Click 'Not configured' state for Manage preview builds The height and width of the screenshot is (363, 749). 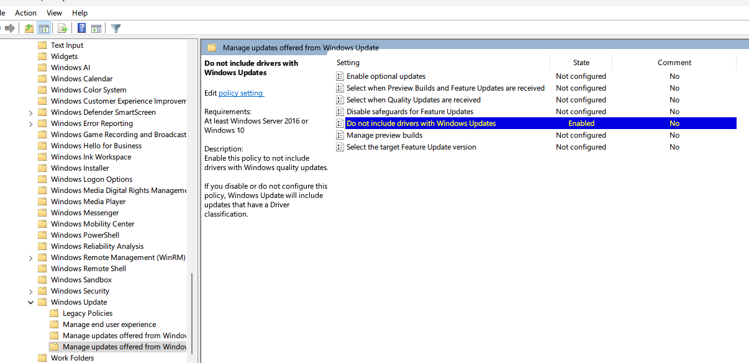click(581, 135)
